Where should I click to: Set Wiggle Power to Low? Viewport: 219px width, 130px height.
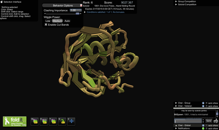click(48, 21)
